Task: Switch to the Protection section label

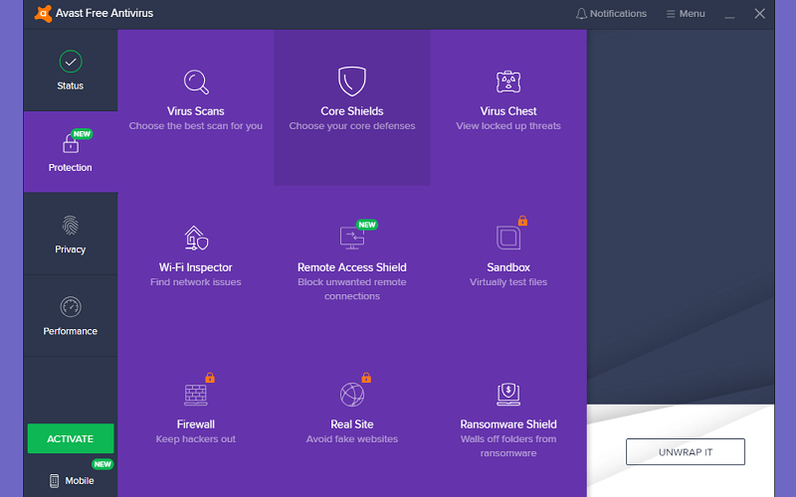Action: [x=70, y=167]
